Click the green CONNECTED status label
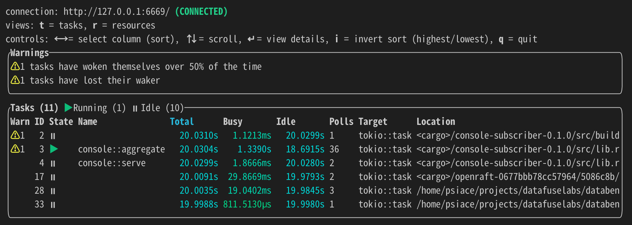The width and height of the screenshot is (632, 225). pos(201,11)
